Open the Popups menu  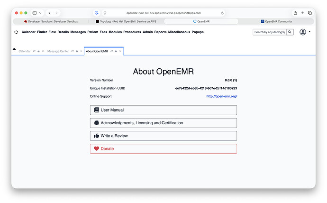[198, 32]
